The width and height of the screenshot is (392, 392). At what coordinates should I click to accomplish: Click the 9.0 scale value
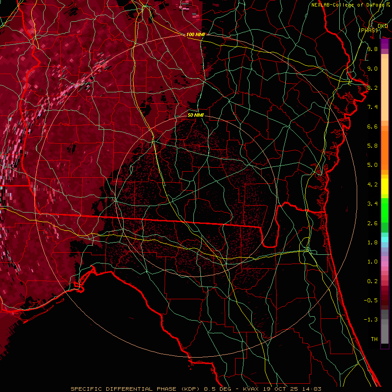pos(372,68)
